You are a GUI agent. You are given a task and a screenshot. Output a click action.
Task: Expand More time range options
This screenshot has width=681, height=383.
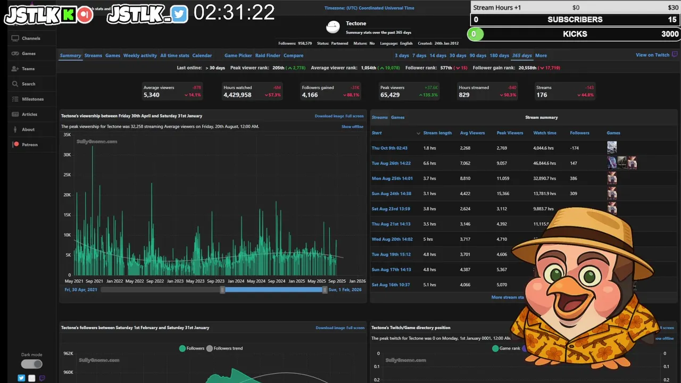coord(541,55)
